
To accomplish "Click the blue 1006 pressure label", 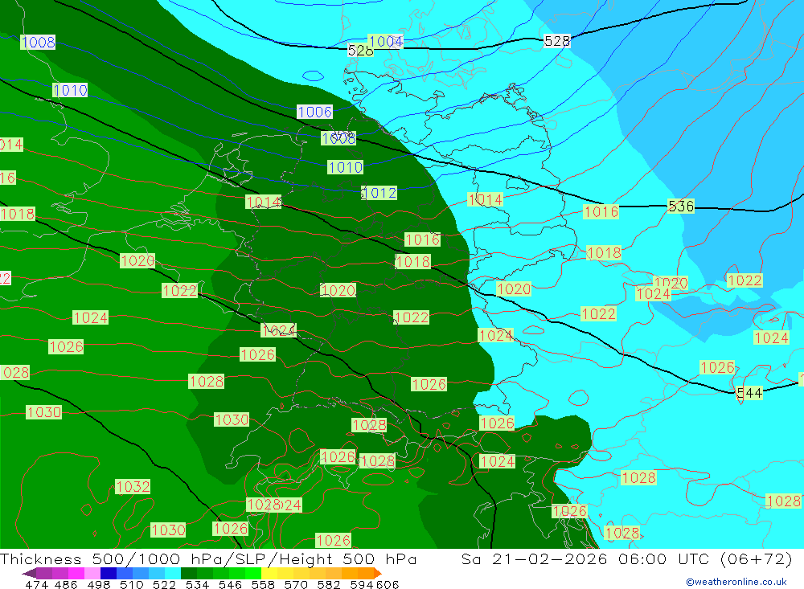I will (x=315, y=112).
